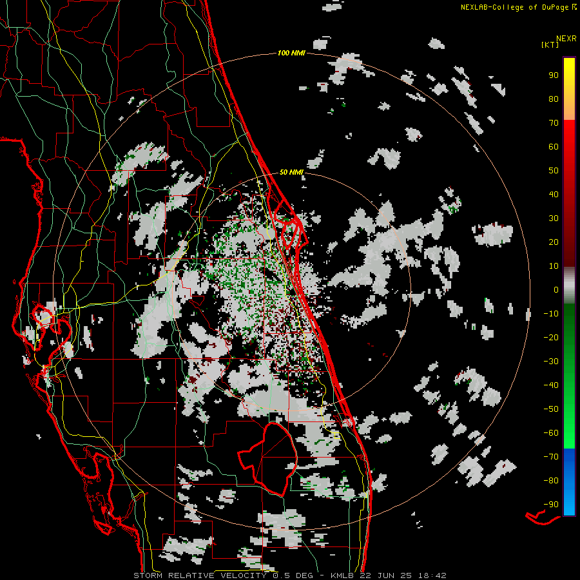Click the 90 value on velocity scale

554,75
